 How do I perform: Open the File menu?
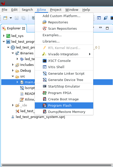[5, 10]
